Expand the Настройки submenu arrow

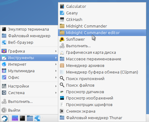[x=56, y=86]
